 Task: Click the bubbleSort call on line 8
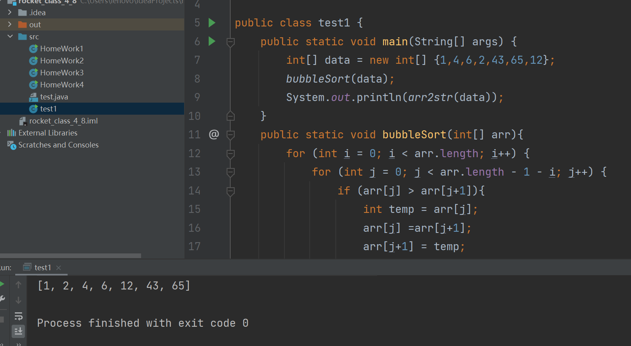[318, 79]
